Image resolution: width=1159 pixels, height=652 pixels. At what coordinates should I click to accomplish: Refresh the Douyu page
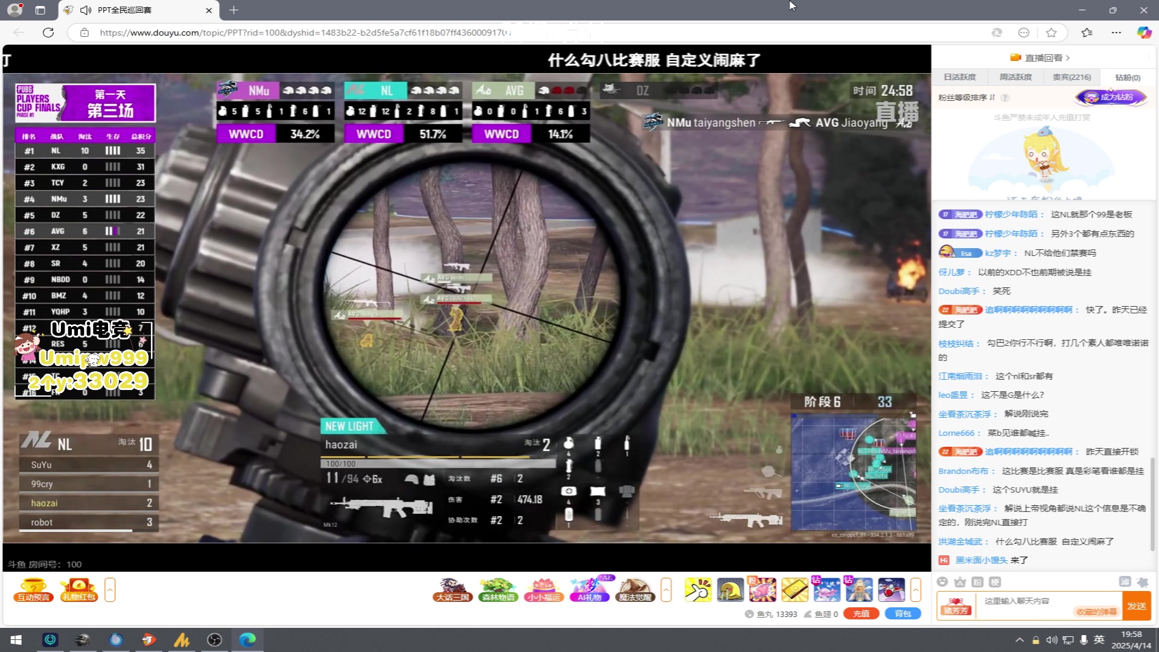click(48, 33)
